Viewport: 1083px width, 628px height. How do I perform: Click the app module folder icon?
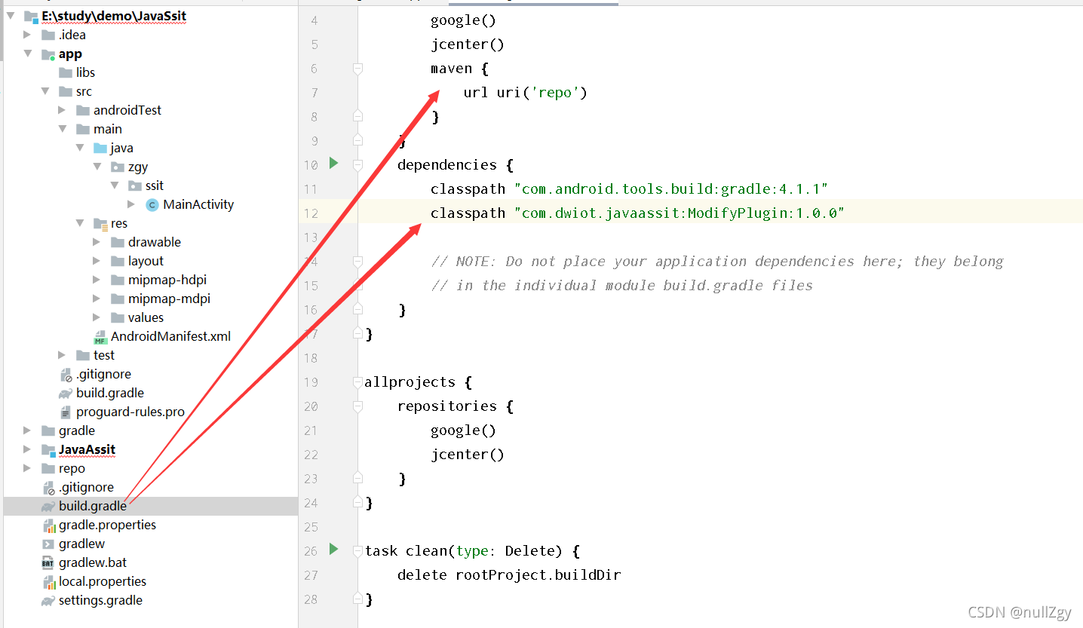48,54
